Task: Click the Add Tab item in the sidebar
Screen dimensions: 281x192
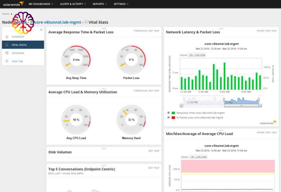Action: (23, 61)
